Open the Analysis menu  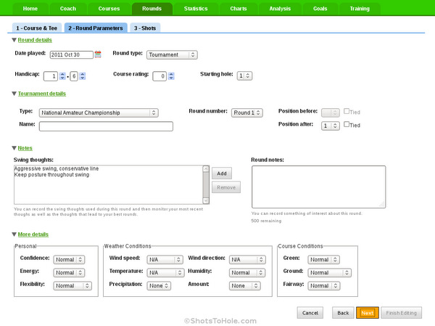point(280,9)
